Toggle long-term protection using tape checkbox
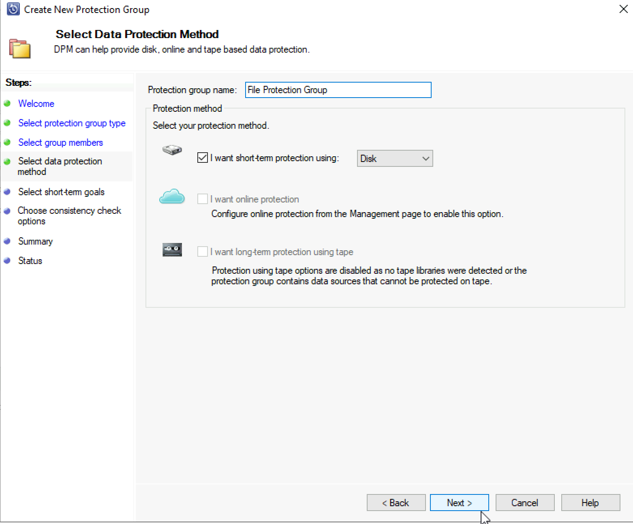The width and height of the screenshot is (633, 524). 203,251
